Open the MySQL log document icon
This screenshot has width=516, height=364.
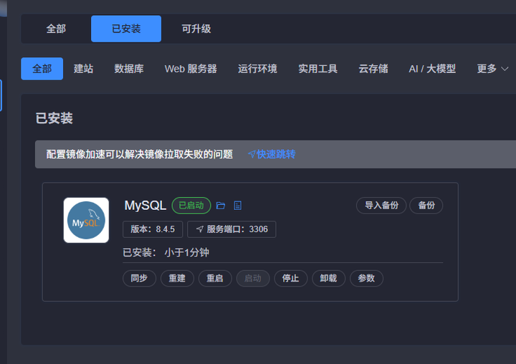point(238,206)
